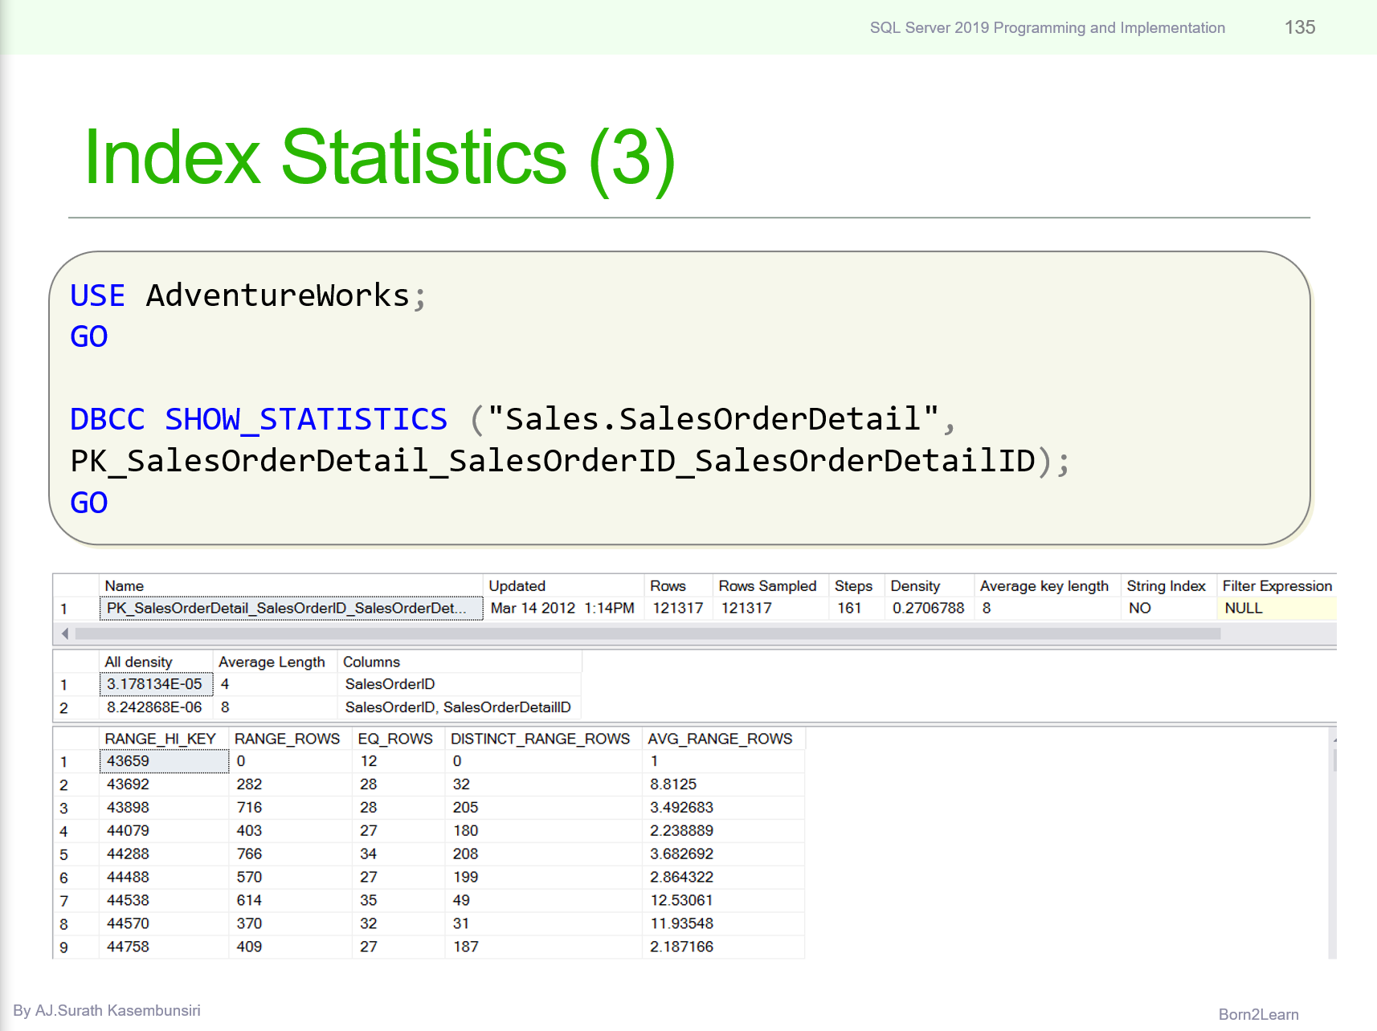The width and height of the screenshot is (1377, 1031).
Task: Select the Density column header
Action: [917, 586]
